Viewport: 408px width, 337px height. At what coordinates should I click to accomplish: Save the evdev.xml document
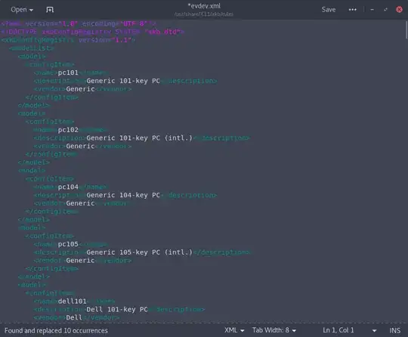point(329,10)
